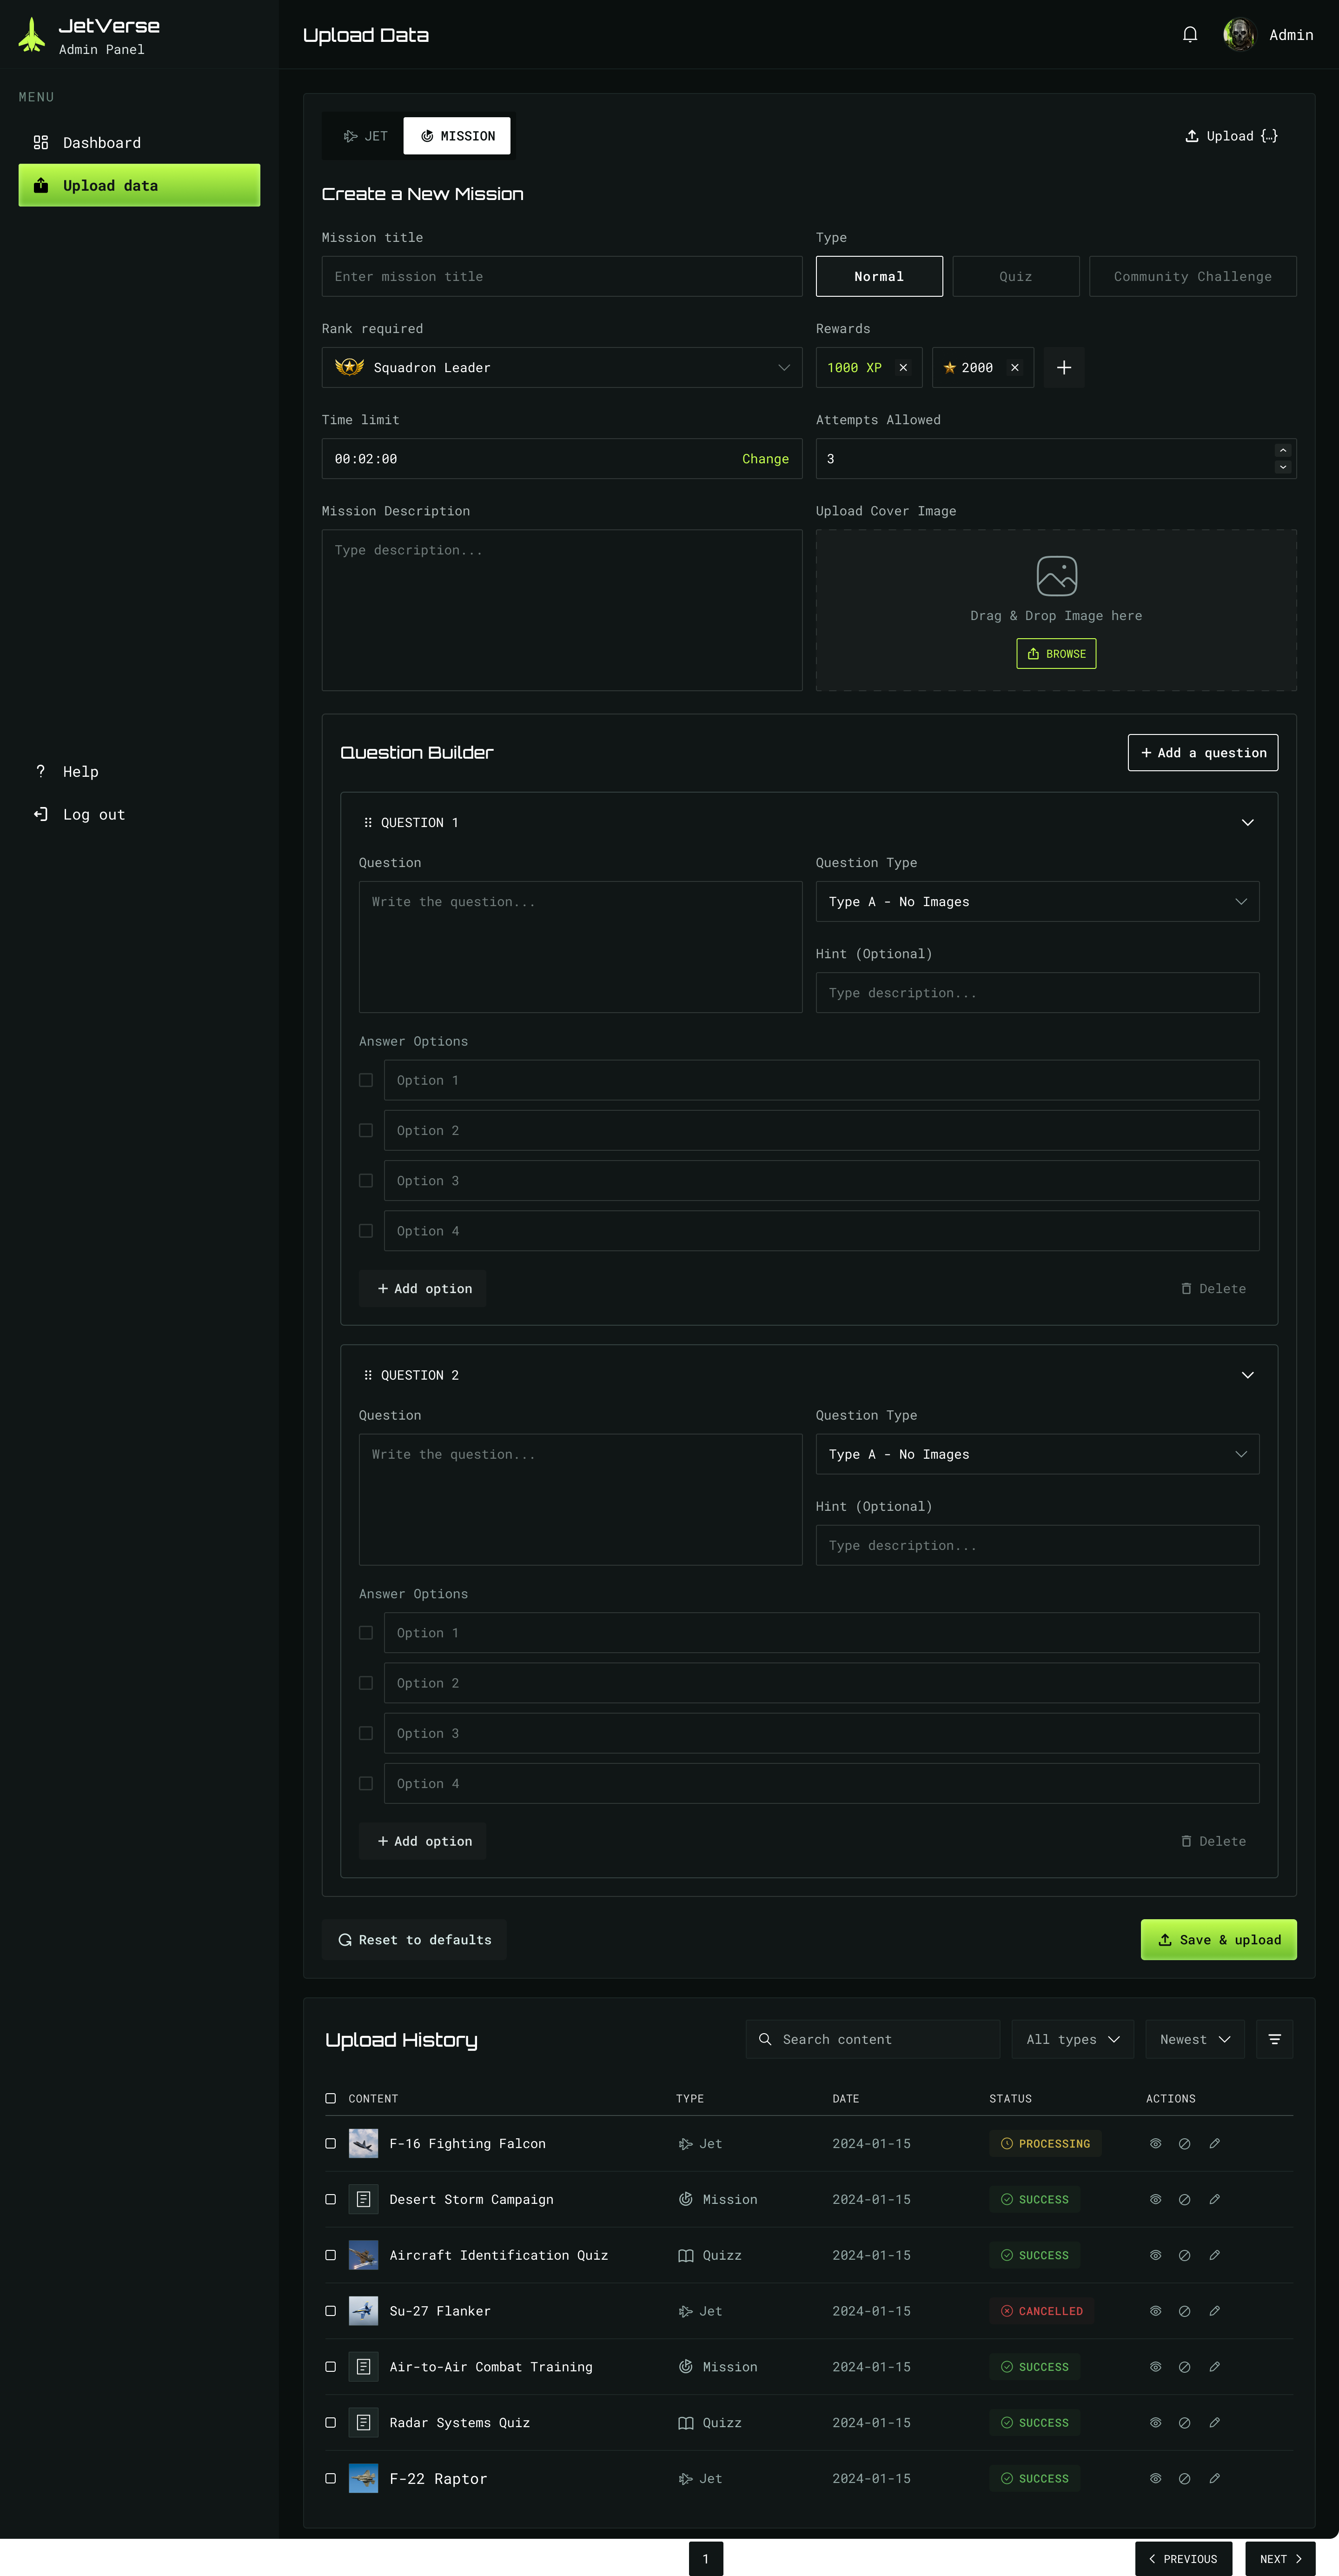Decrease Attempts Allowed with down arrow
The height and width of the screenshot is (2576, 1339).
pos(1283,467)
